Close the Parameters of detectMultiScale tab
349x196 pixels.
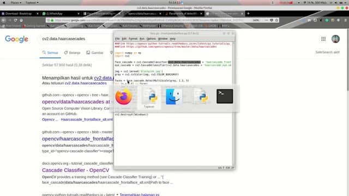click(x=201, y=14)
